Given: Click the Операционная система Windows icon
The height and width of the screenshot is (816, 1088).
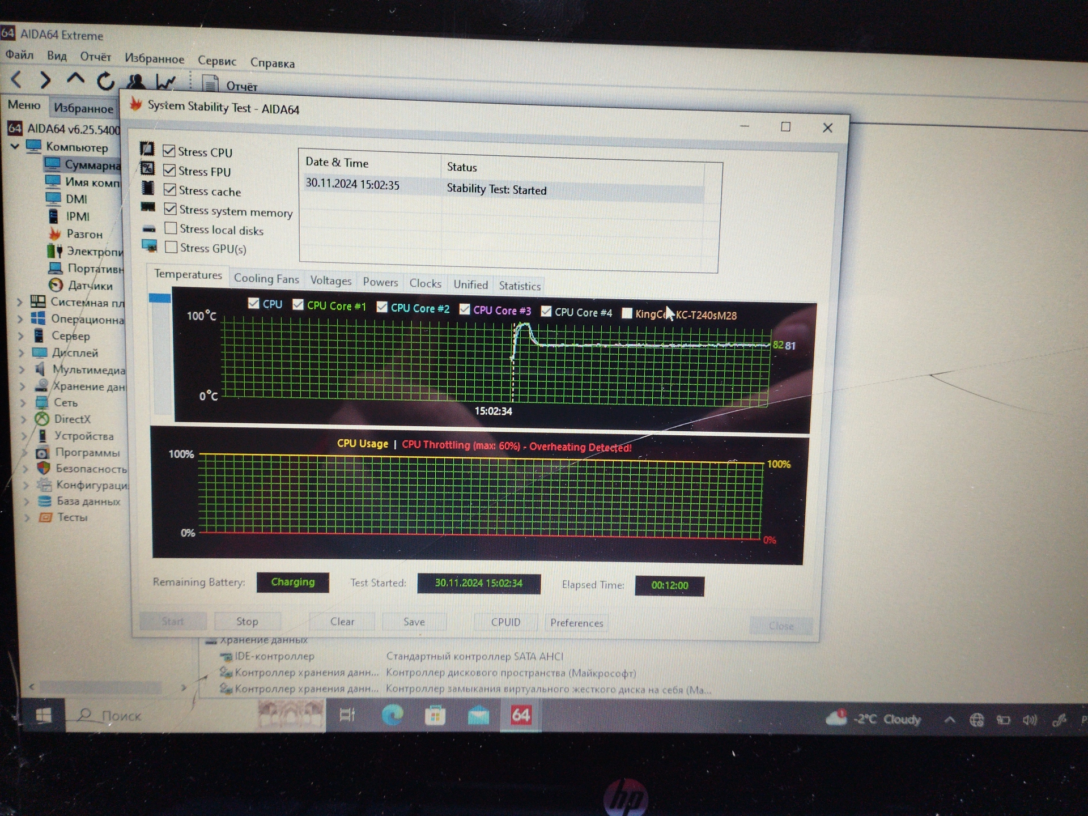Looking at the screenshot, I should [x=38, y=318].
